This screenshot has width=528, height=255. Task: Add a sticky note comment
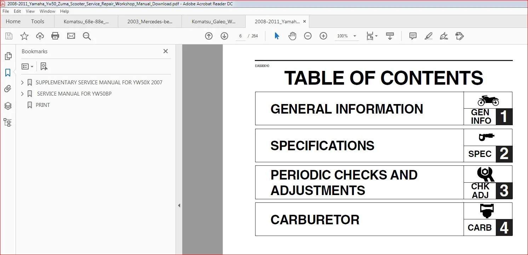[413, 36]
